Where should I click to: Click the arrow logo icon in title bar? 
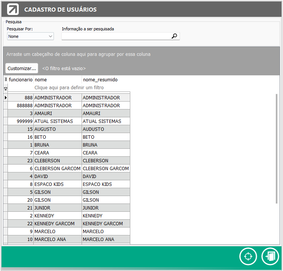coord(13,9)
